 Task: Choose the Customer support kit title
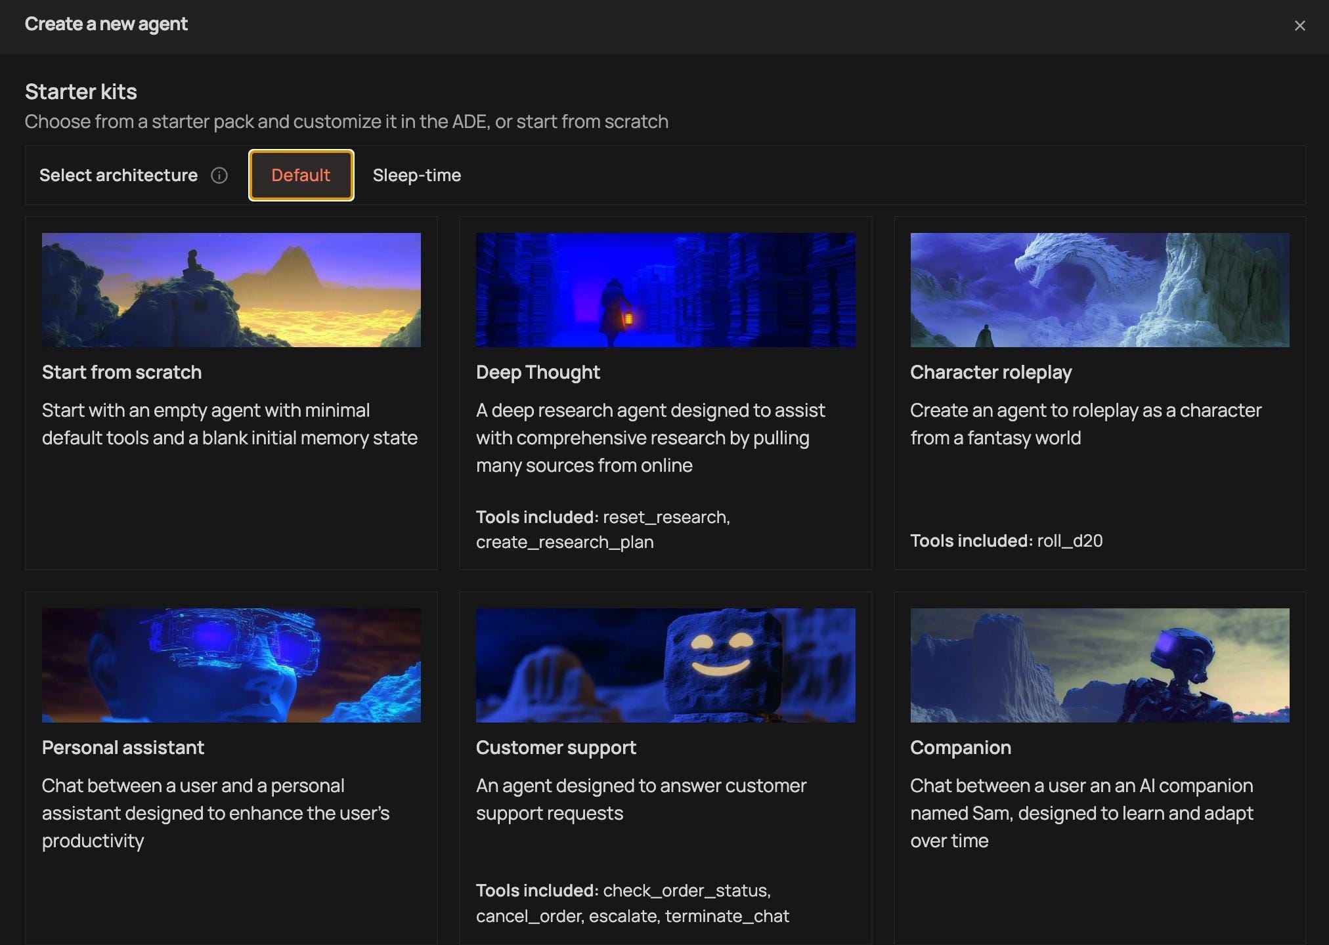point(556,747)
